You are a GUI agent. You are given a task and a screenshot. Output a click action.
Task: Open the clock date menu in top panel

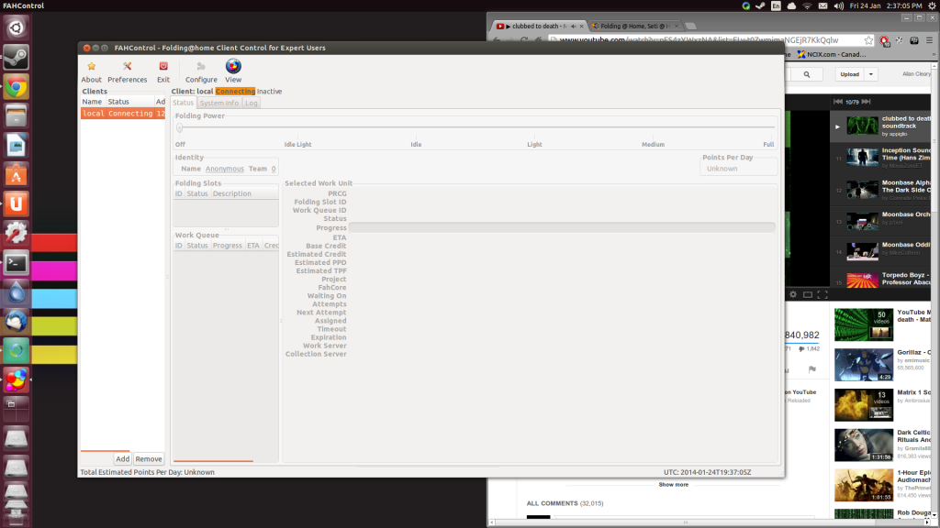pyautogui.click(x=886, y=5)
